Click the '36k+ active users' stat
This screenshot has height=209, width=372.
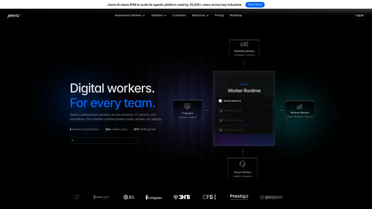click(116, 129)
